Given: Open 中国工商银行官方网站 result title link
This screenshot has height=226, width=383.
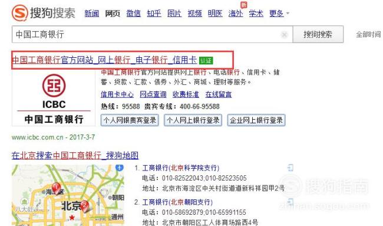Looking at the screenshot, I should click(x=104, y=60).
